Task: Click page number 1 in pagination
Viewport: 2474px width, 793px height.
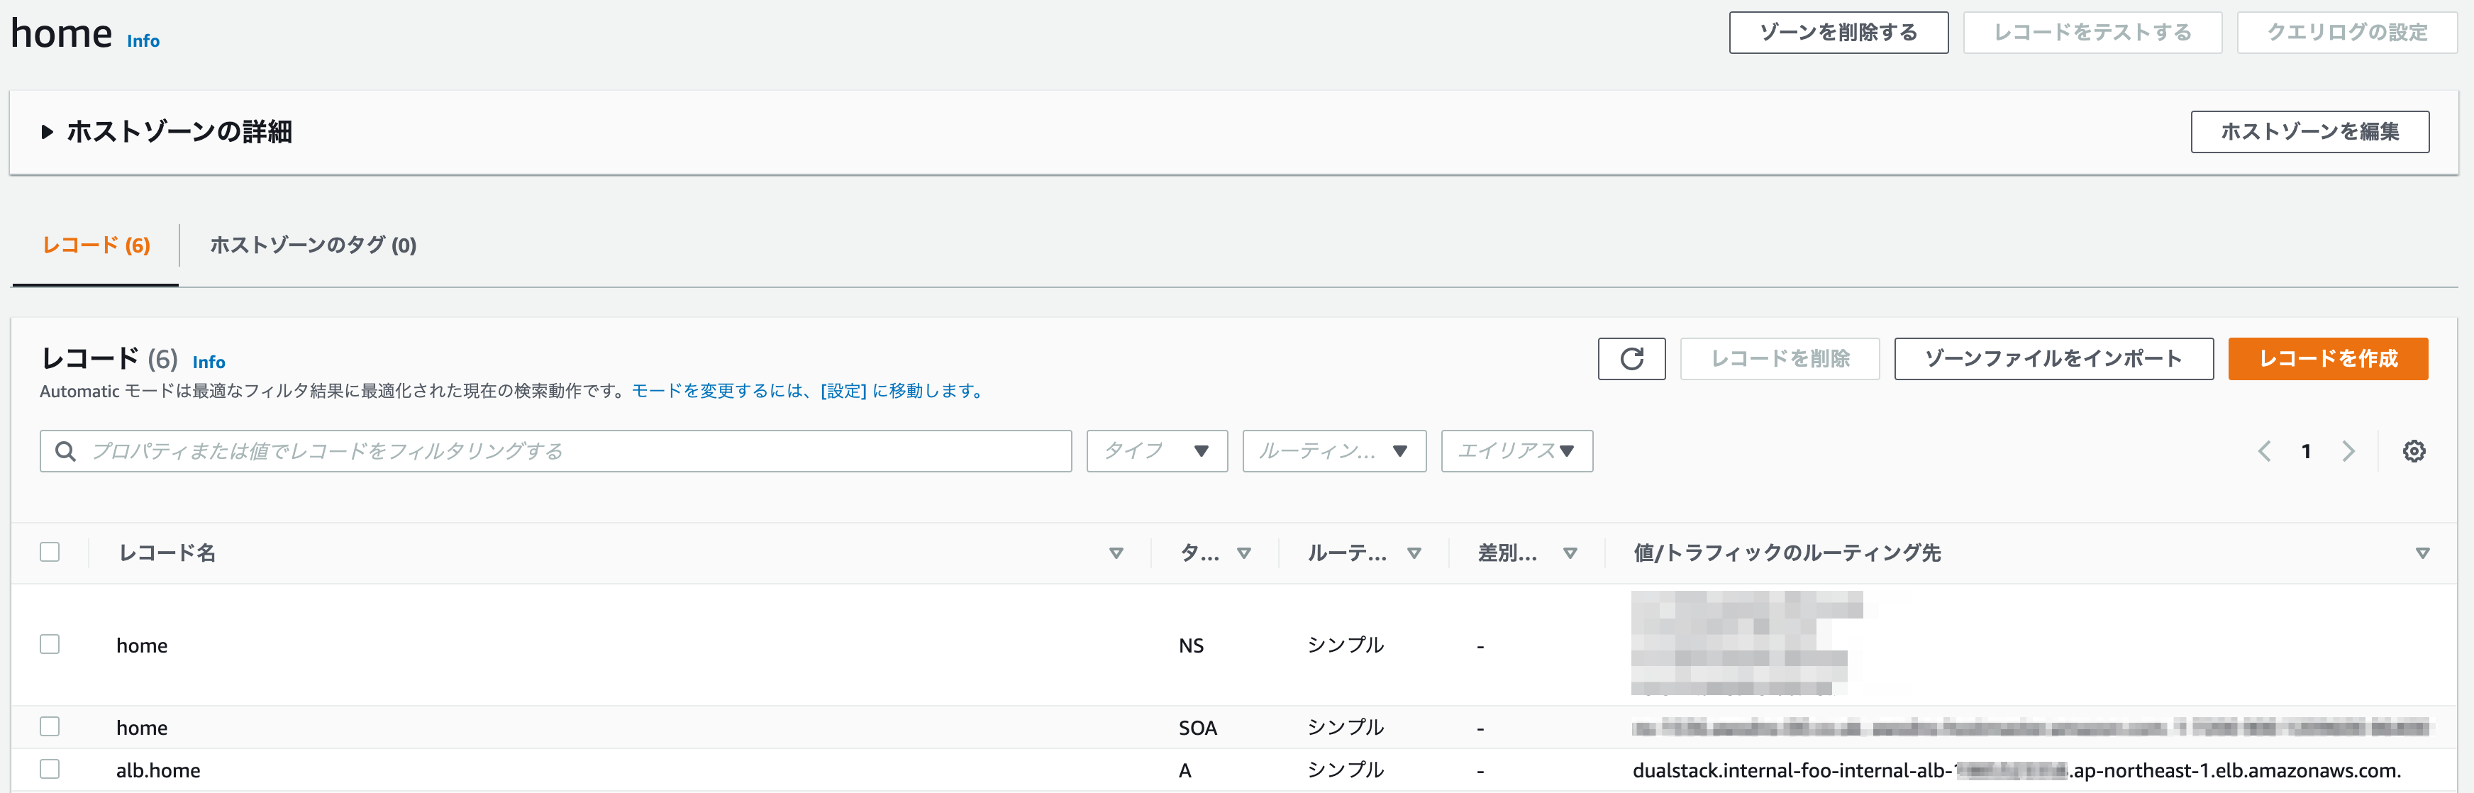Action: click(2306, 451)
